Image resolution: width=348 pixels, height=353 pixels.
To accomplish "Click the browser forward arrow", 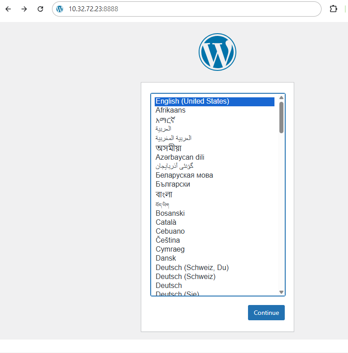I will (x=24, y=9).
